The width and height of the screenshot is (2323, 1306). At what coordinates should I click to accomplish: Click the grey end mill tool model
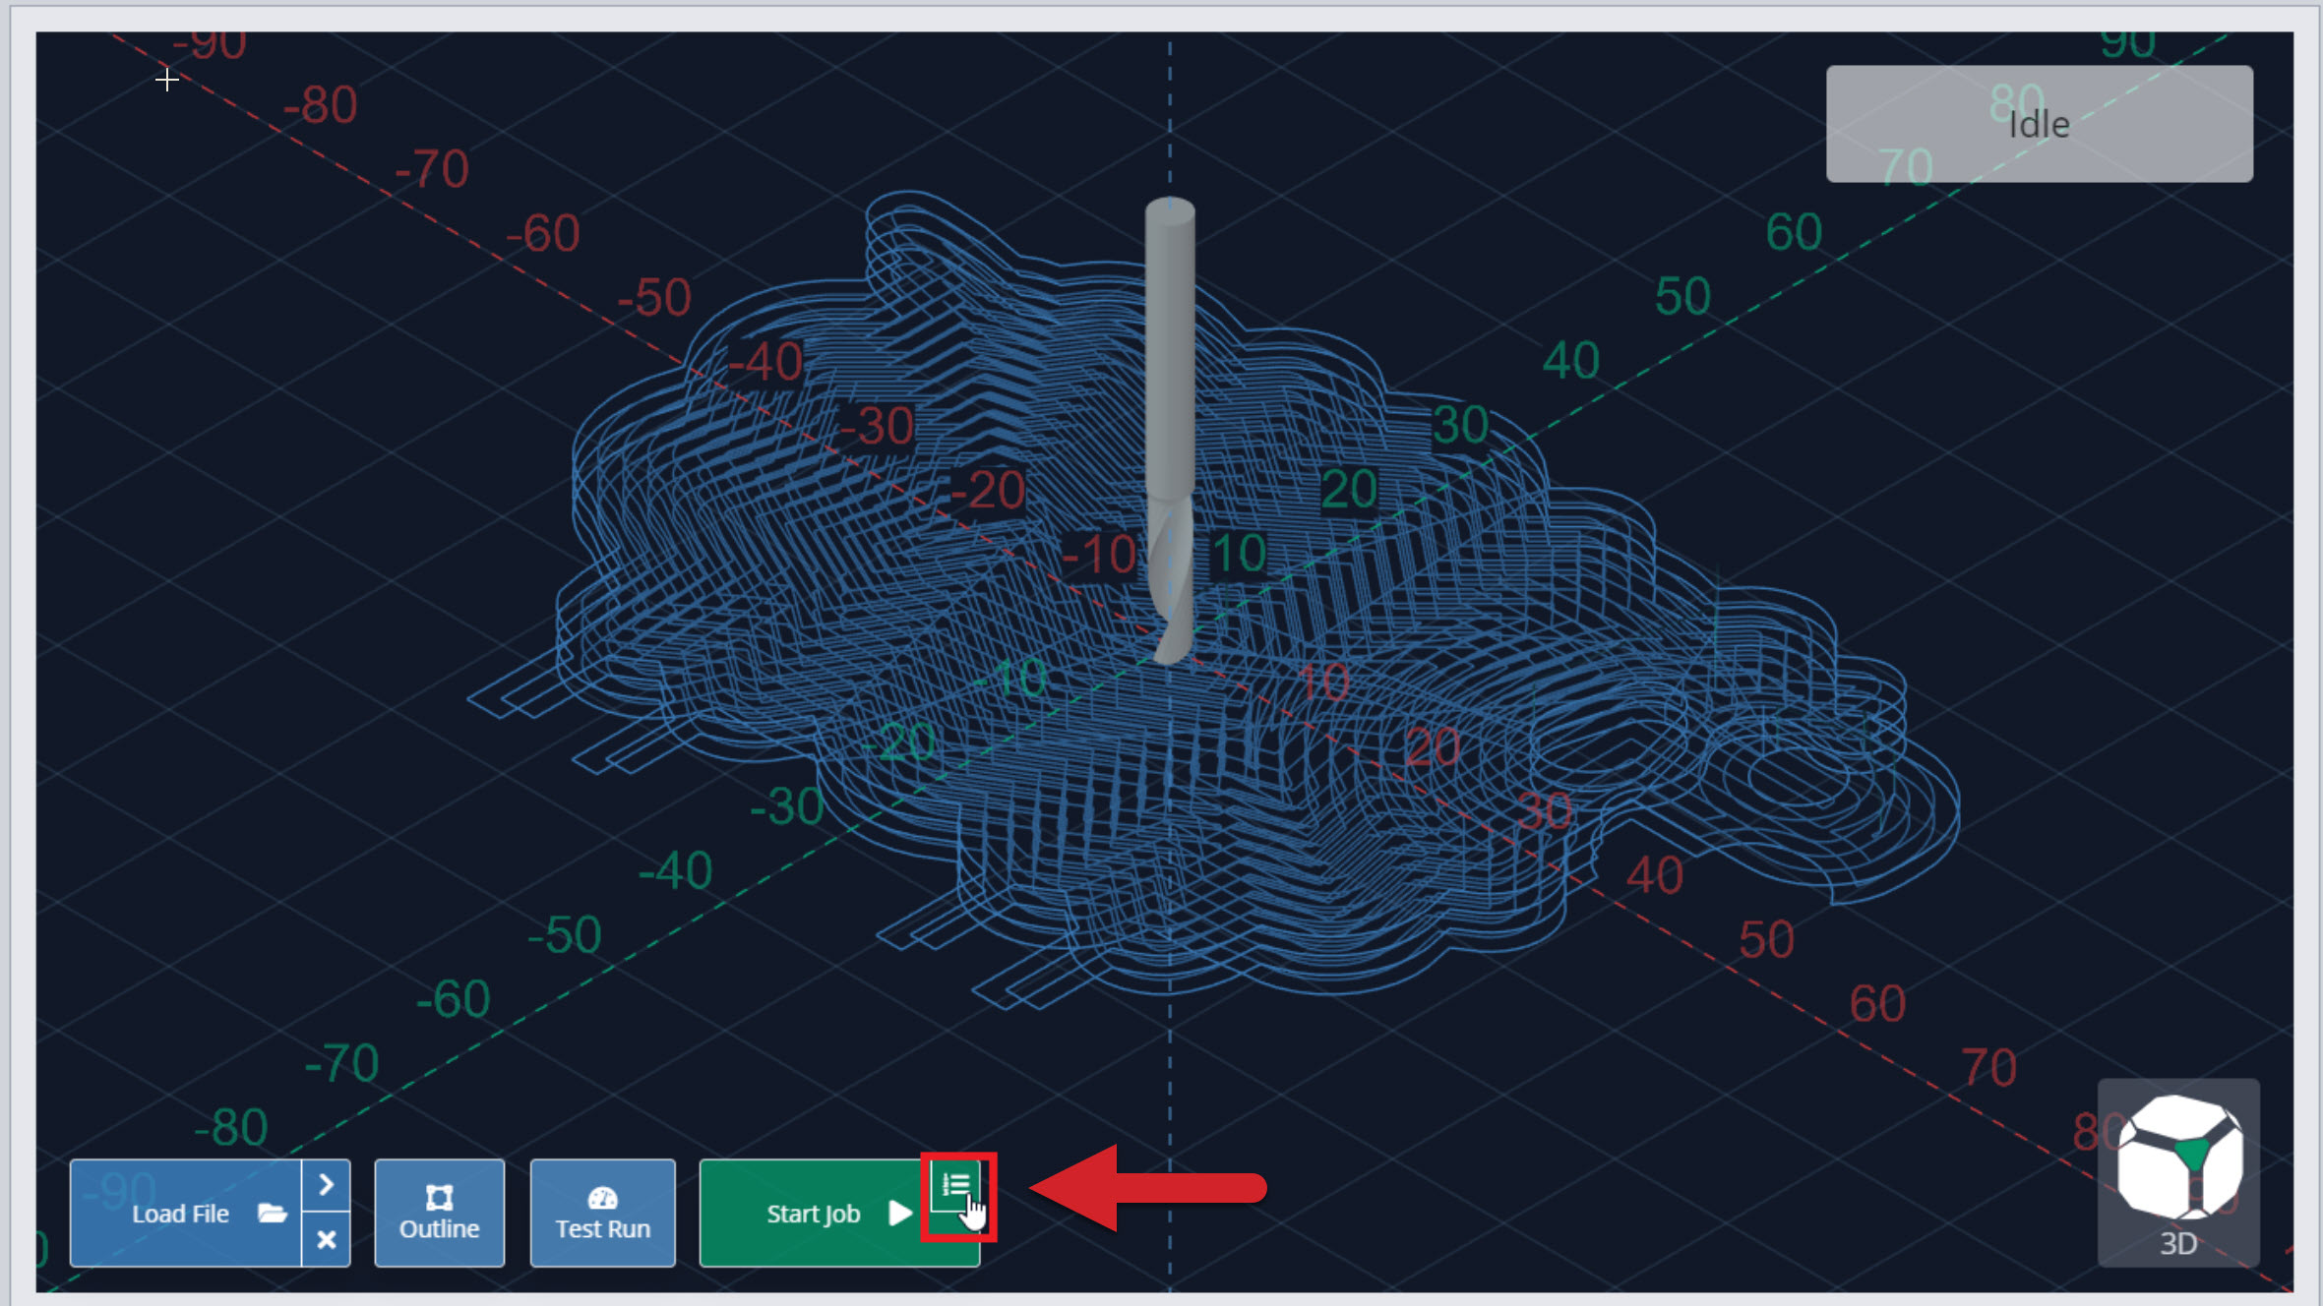tap(1170, 430)
